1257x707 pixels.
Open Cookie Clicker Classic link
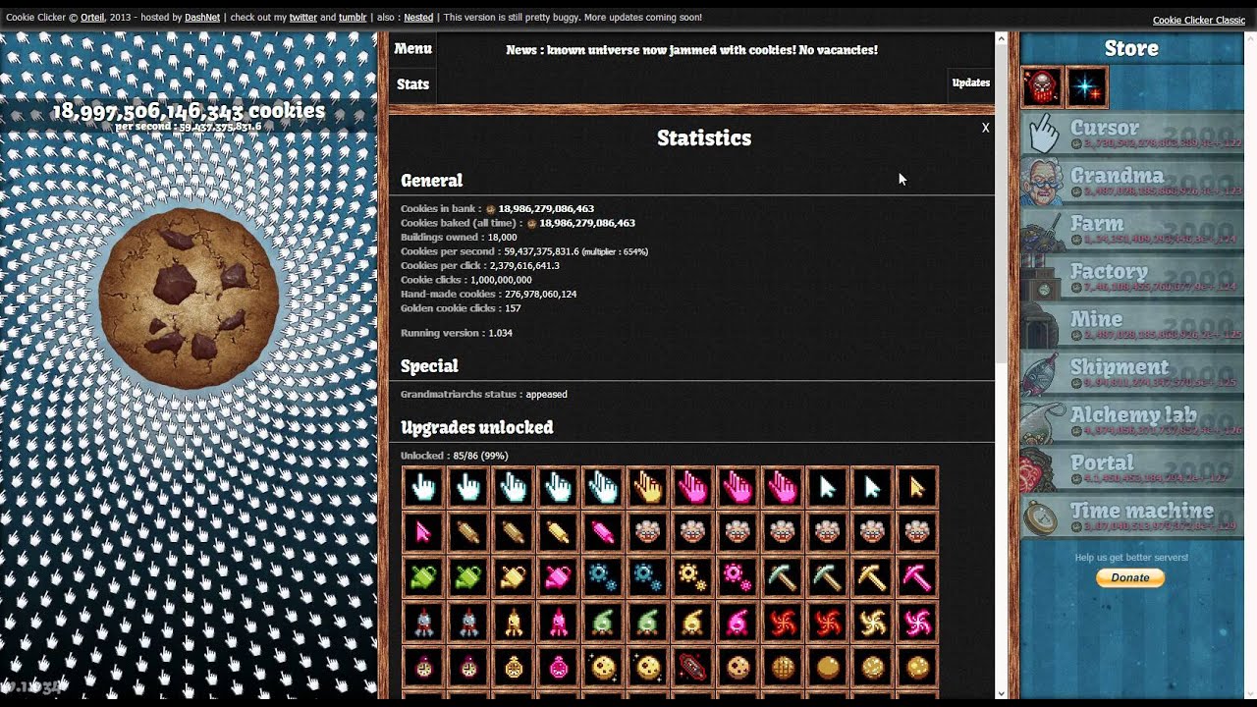pos(1198,20)
